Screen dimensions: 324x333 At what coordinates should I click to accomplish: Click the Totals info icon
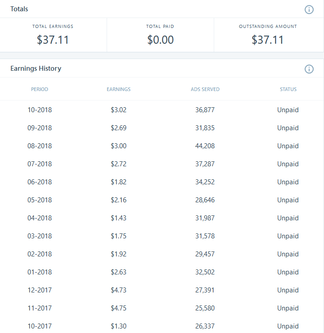pyautogui.click(x=309, y=9)
